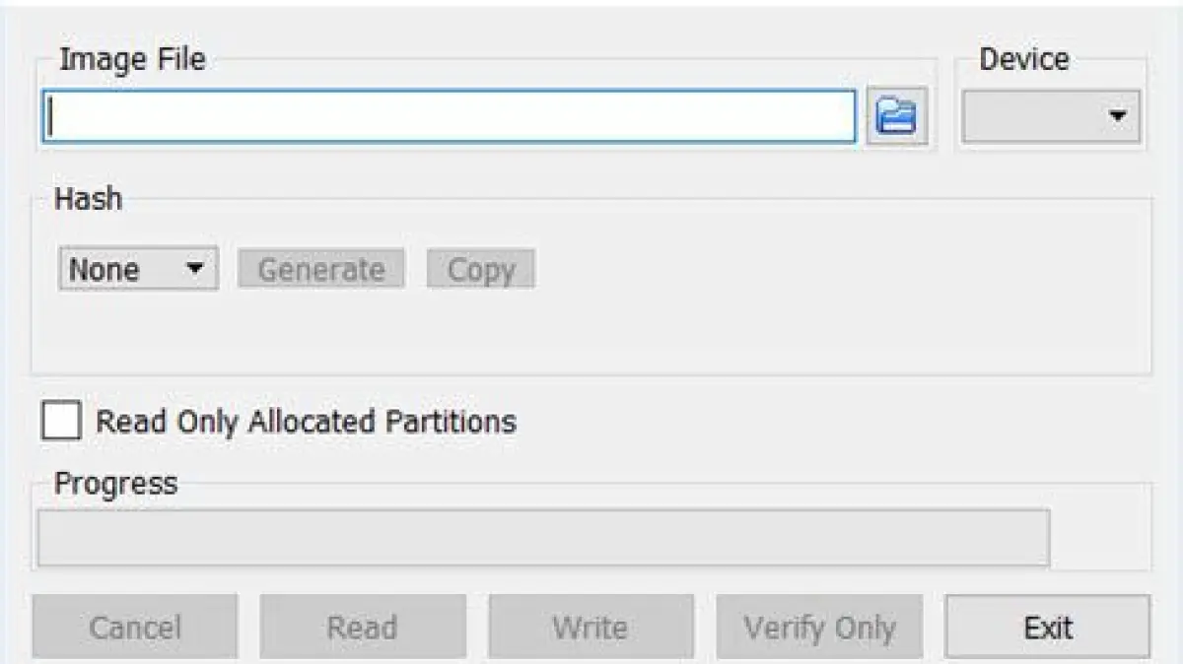Screen dimensions: 1183x664
Task: Click the Copy hash button
Action: (x=481, y=269)
